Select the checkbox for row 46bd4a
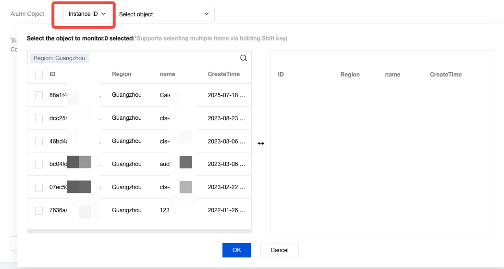 tap(39, 141)
